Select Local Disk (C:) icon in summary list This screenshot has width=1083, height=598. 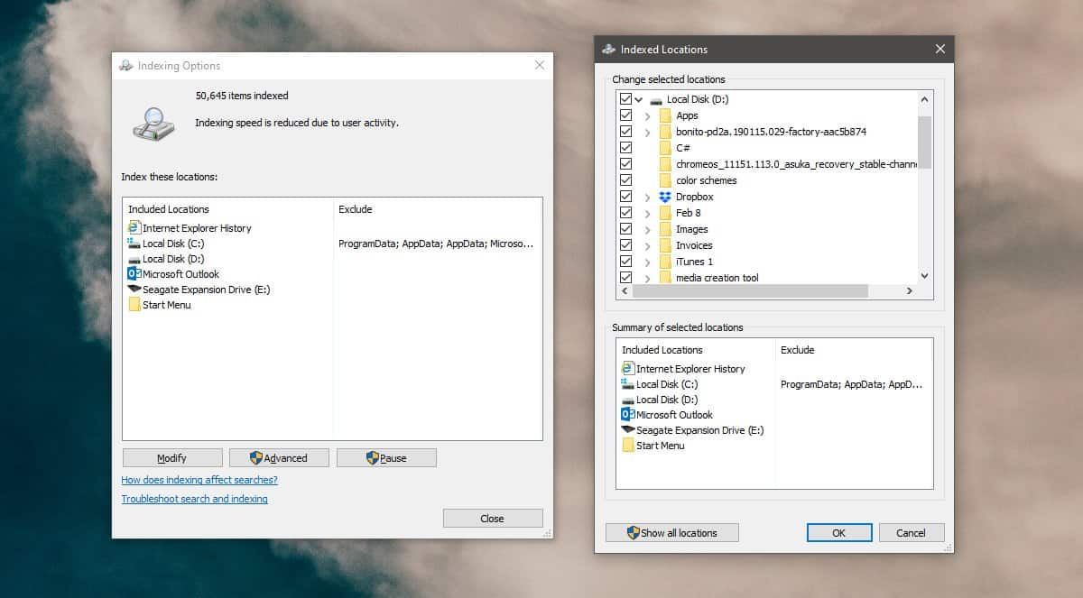click(628, 384)
